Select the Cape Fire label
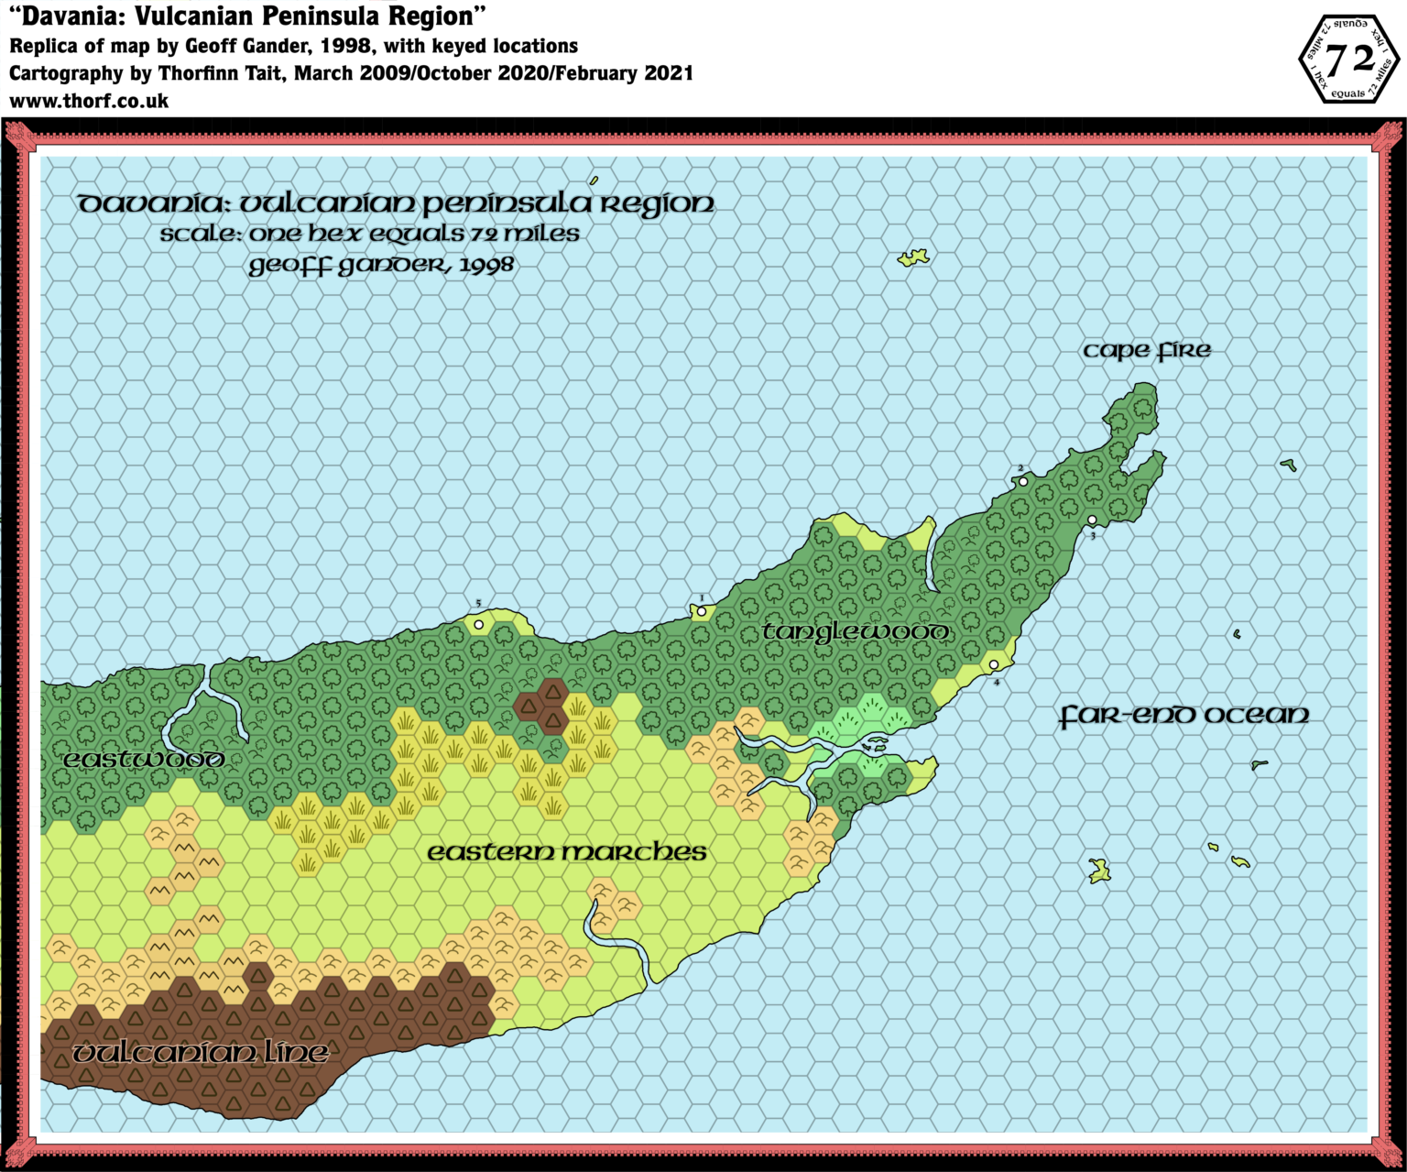 (1148, 349)
